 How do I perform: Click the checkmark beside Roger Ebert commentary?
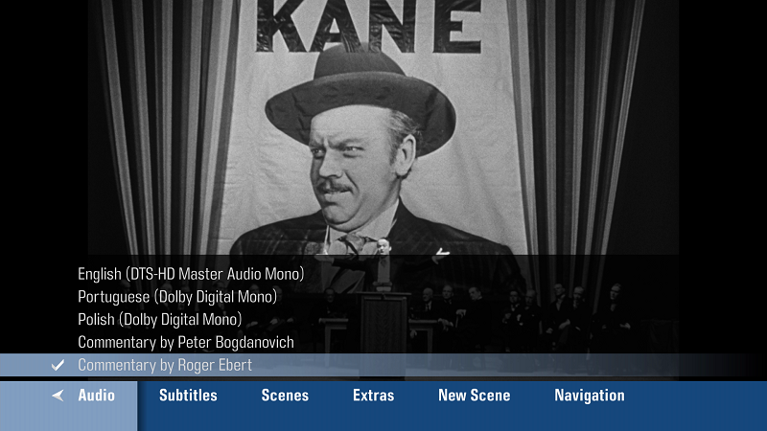58,365
